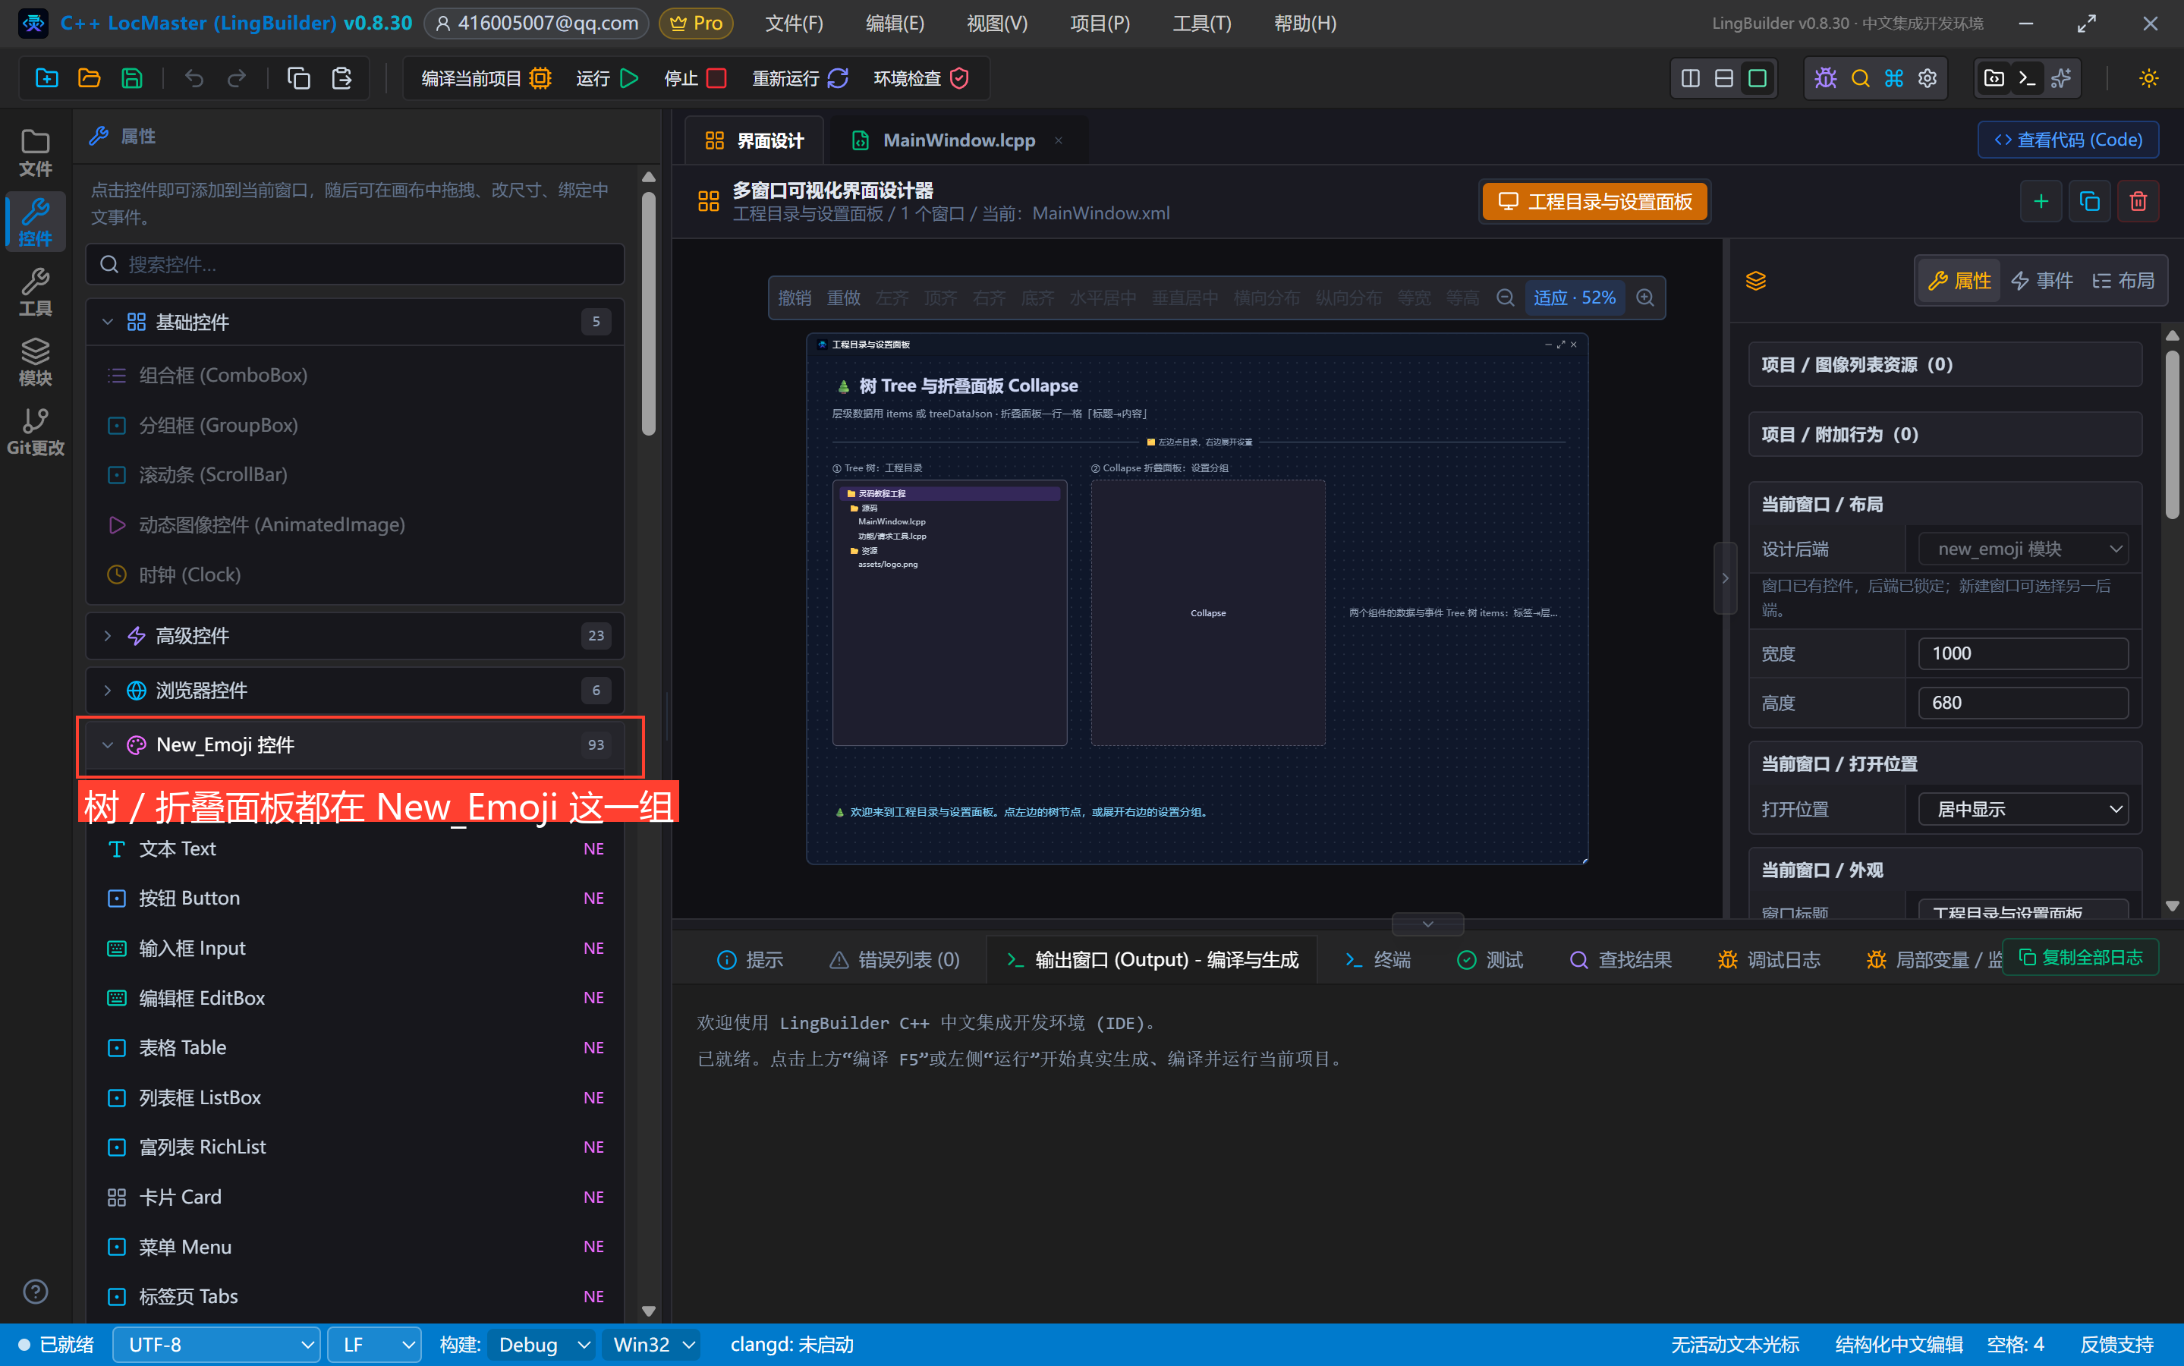This screenshot has width=2184, height=1366.
Task: Click the 复制全部日志 button
Action: click(x=2081, y=957)
